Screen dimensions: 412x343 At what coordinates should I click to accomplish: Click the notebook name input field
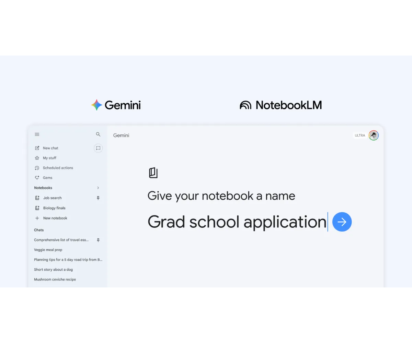tap(237, 222)
